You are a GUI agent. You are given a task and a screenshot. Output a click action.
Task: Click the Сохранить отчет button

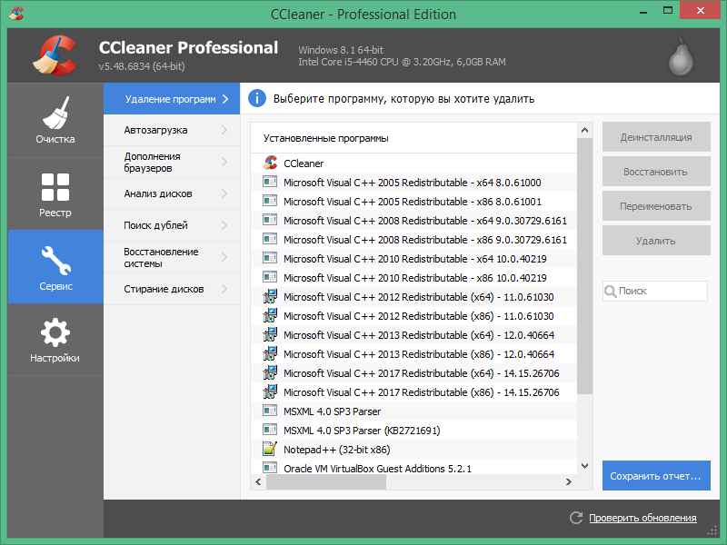[656, 476]
